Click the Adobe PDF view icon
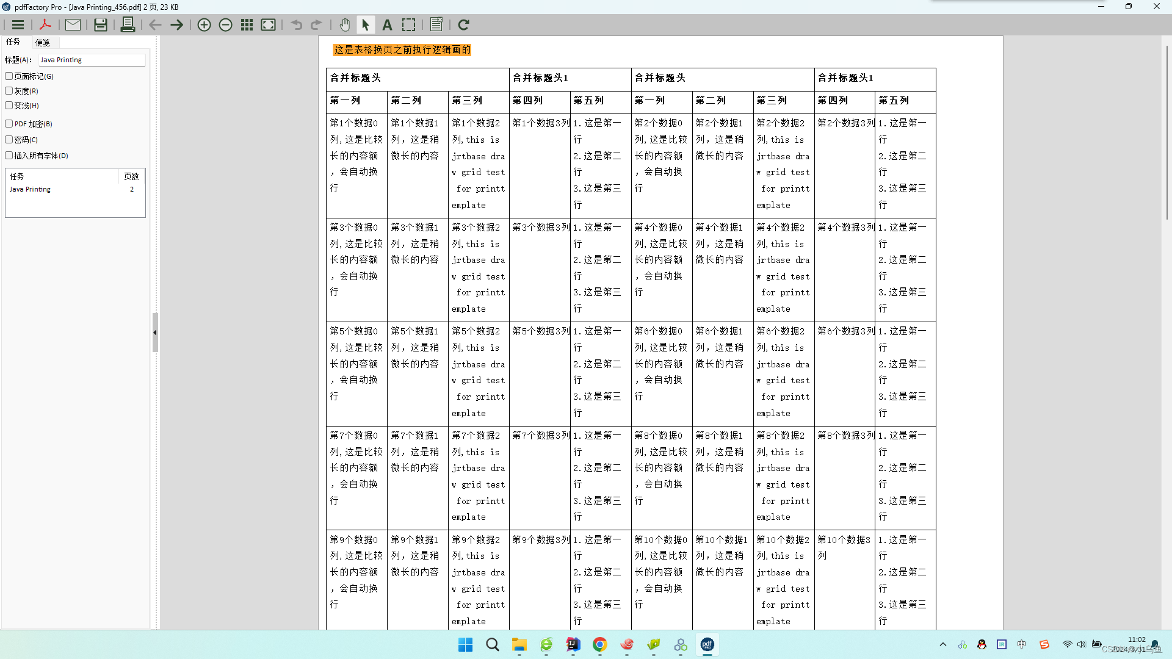The height and width of the screenshot is (659, 1172). click(45, 25)
